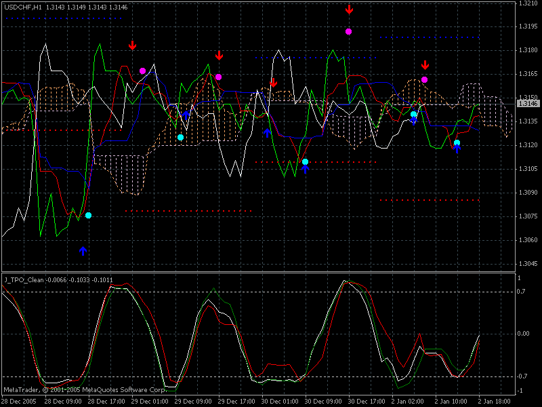Click the 2 Jan 10:00 time label
The image size is (542, 407).
coord(451,402)
